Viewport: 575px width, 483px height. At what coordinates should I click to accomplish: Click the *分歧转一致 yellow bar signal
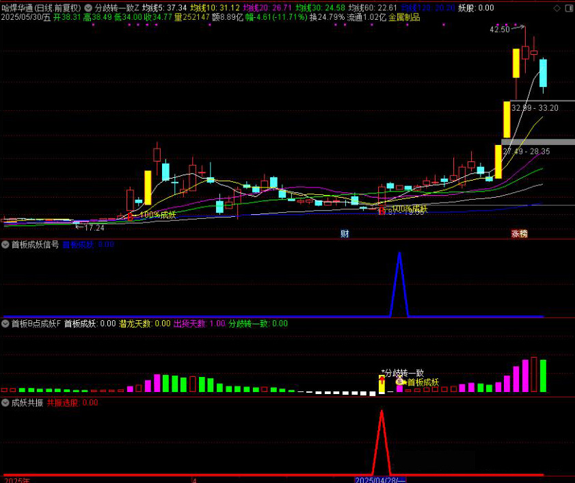point(382,384)
